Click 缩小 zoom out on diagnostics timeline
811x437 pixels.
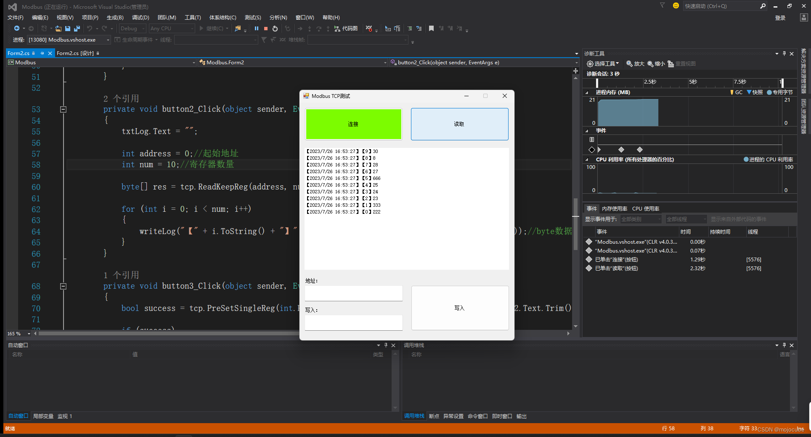(x=656, y=64)
